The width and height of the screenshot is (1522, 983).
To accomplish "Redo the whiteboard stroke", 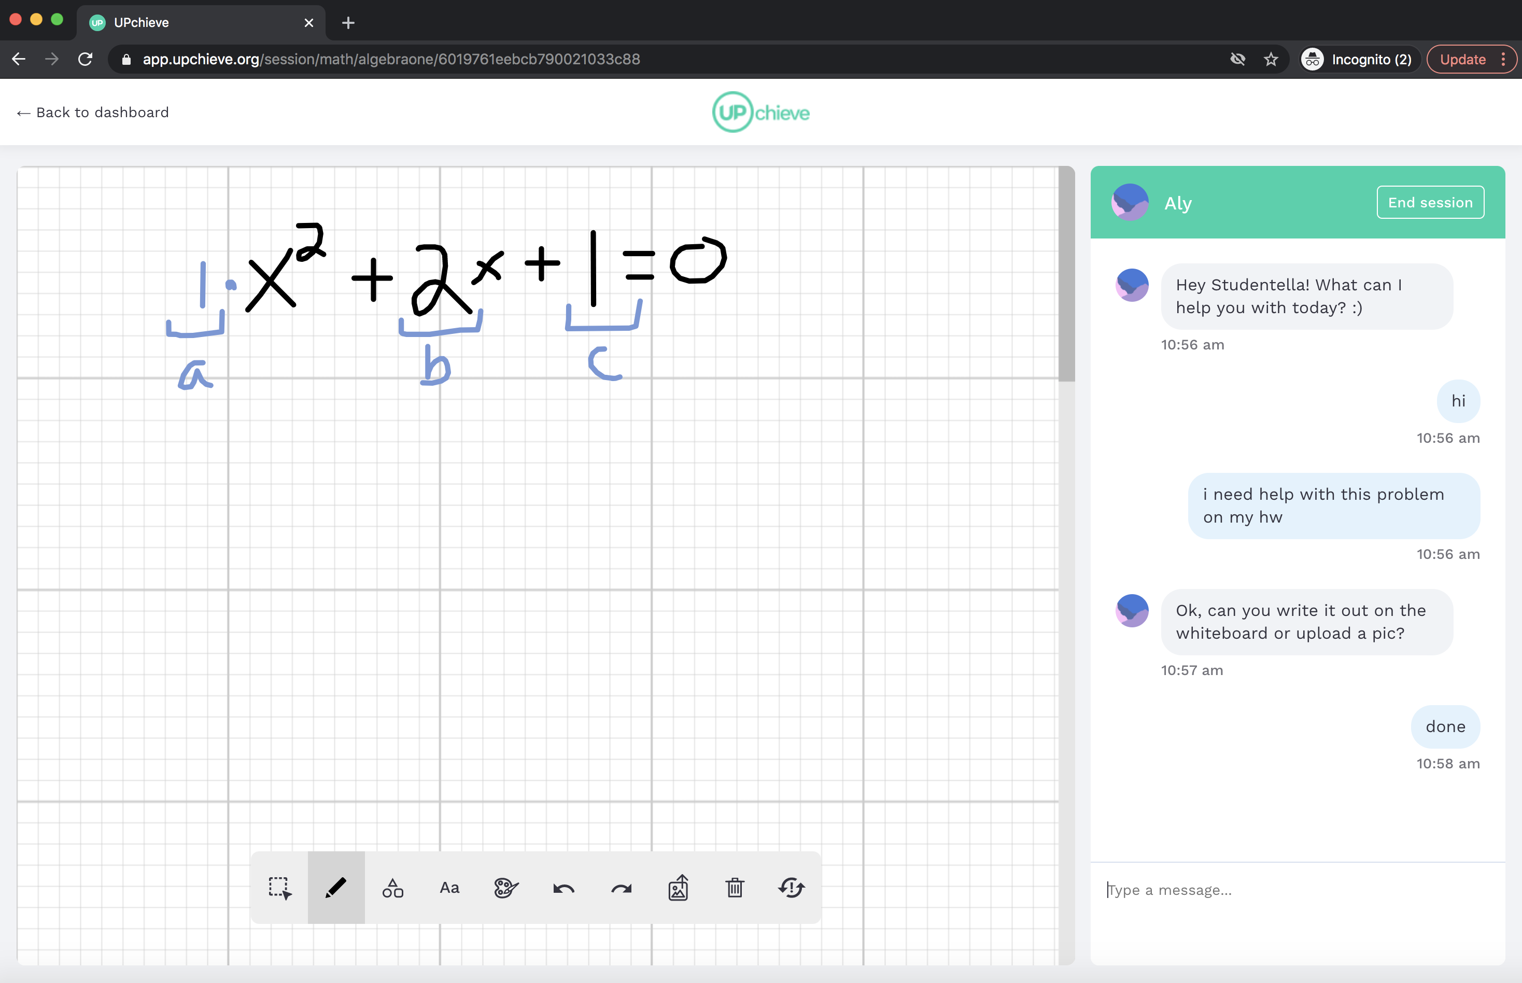I will [621, 888].
